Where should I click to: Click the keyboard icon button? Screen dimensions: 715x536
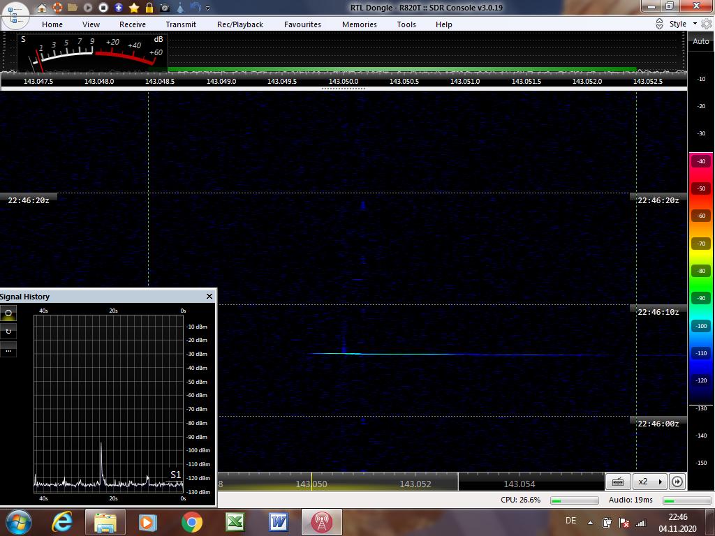click(618, 482)
